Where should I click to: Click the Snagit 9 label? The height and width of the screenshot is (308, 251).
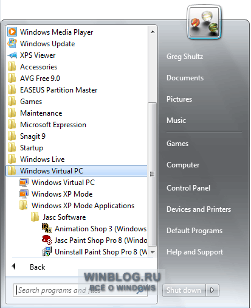(33, 136)
